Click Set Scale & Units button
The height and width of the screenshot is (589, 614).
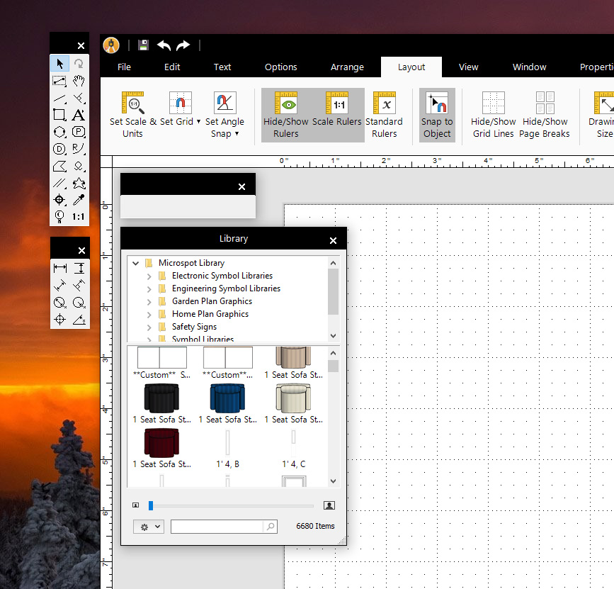click(x=132, y=115)
